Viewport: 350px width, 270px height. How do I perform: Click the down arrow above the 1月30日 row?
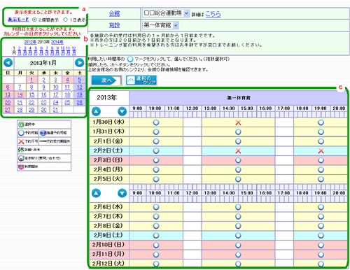[122, 111]
